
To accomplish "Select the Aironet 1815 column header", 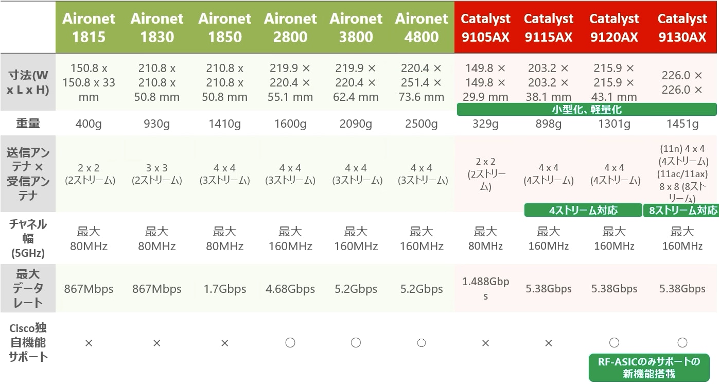I will pyautogui.click(x=89, y=27).
